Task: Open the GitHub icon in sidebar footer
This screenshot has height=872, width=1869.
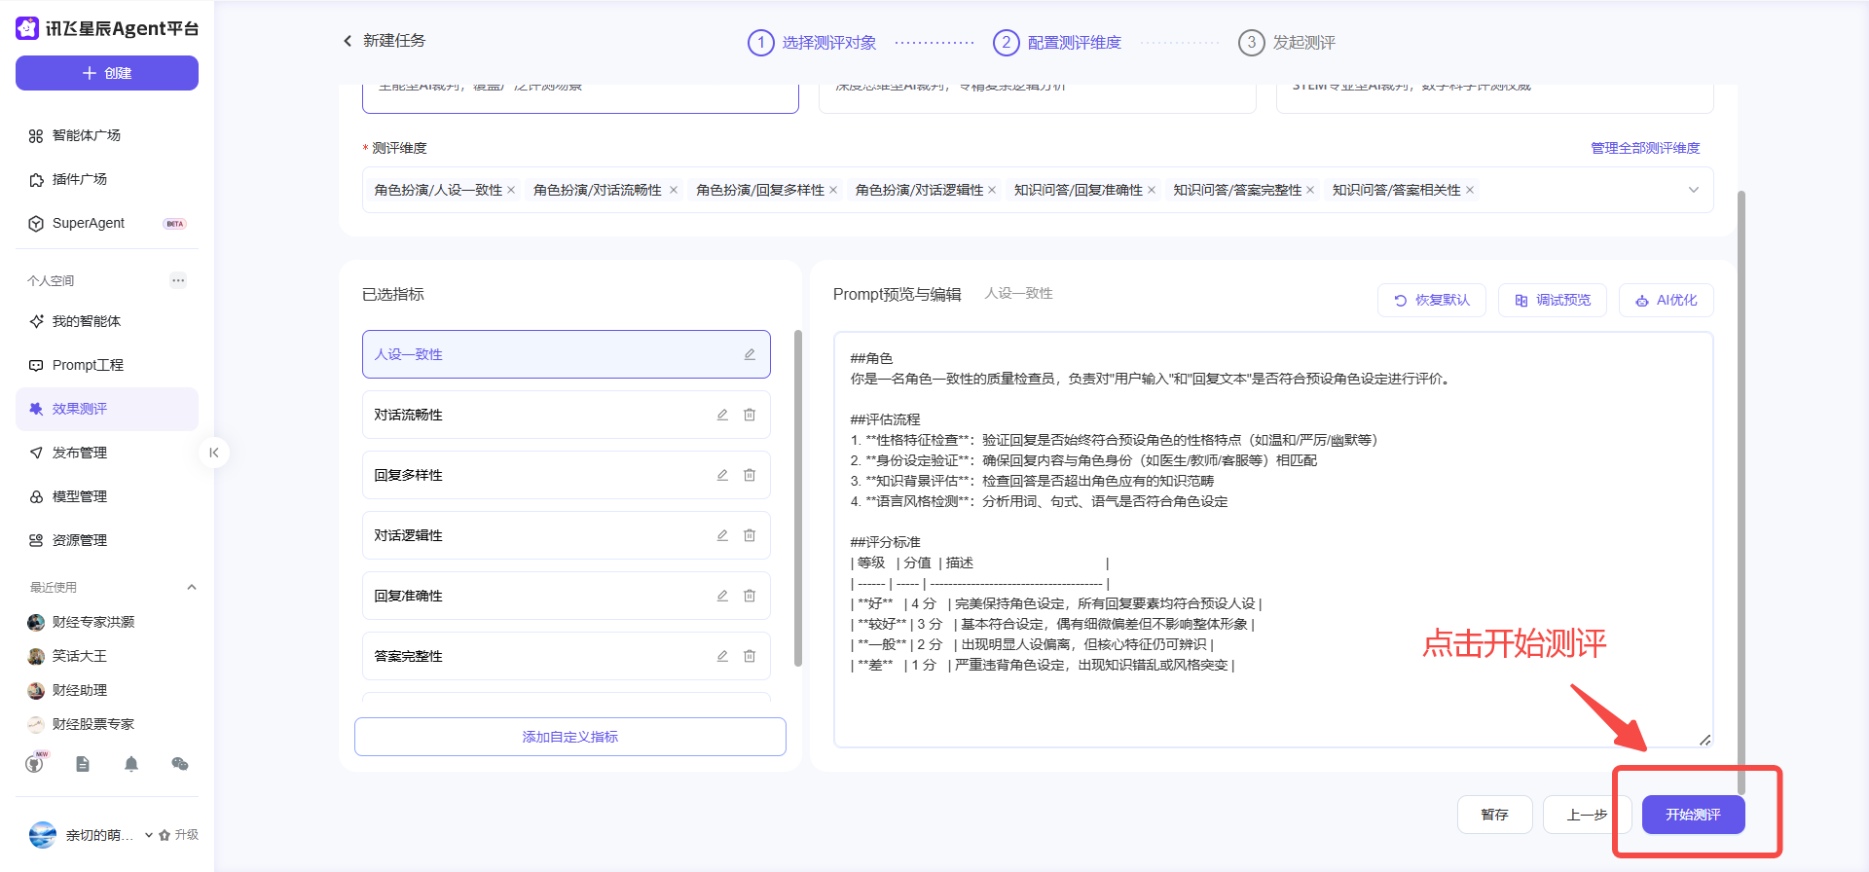Action: click(35, 764)
